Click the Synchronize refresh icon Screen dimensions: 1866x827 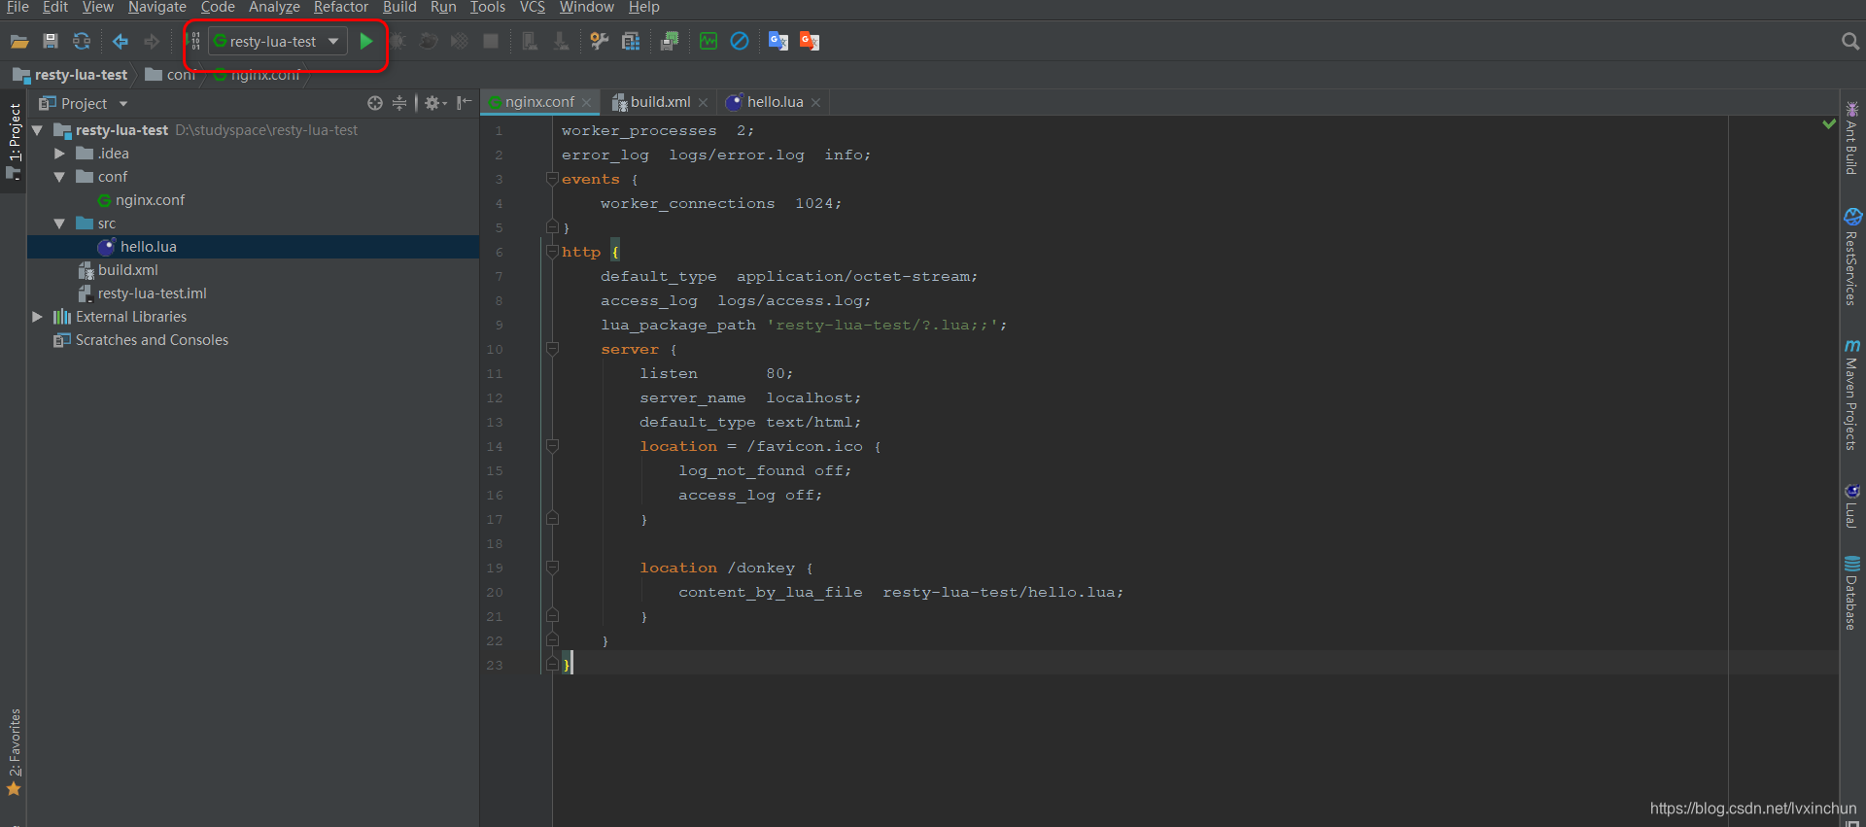[x=82, y=41]
